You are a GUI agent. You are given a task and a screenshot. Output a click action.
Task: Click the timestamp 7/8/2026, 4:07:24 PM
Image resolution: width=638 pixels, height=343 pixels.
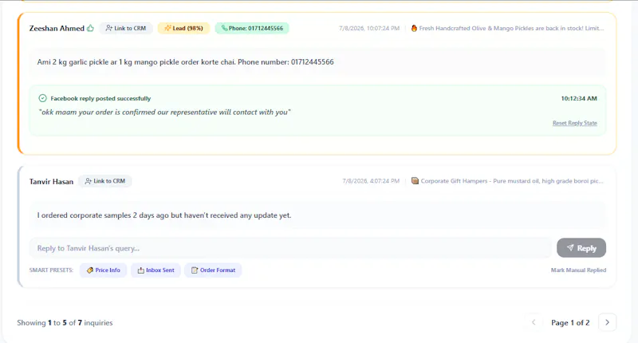coord(371,180)
